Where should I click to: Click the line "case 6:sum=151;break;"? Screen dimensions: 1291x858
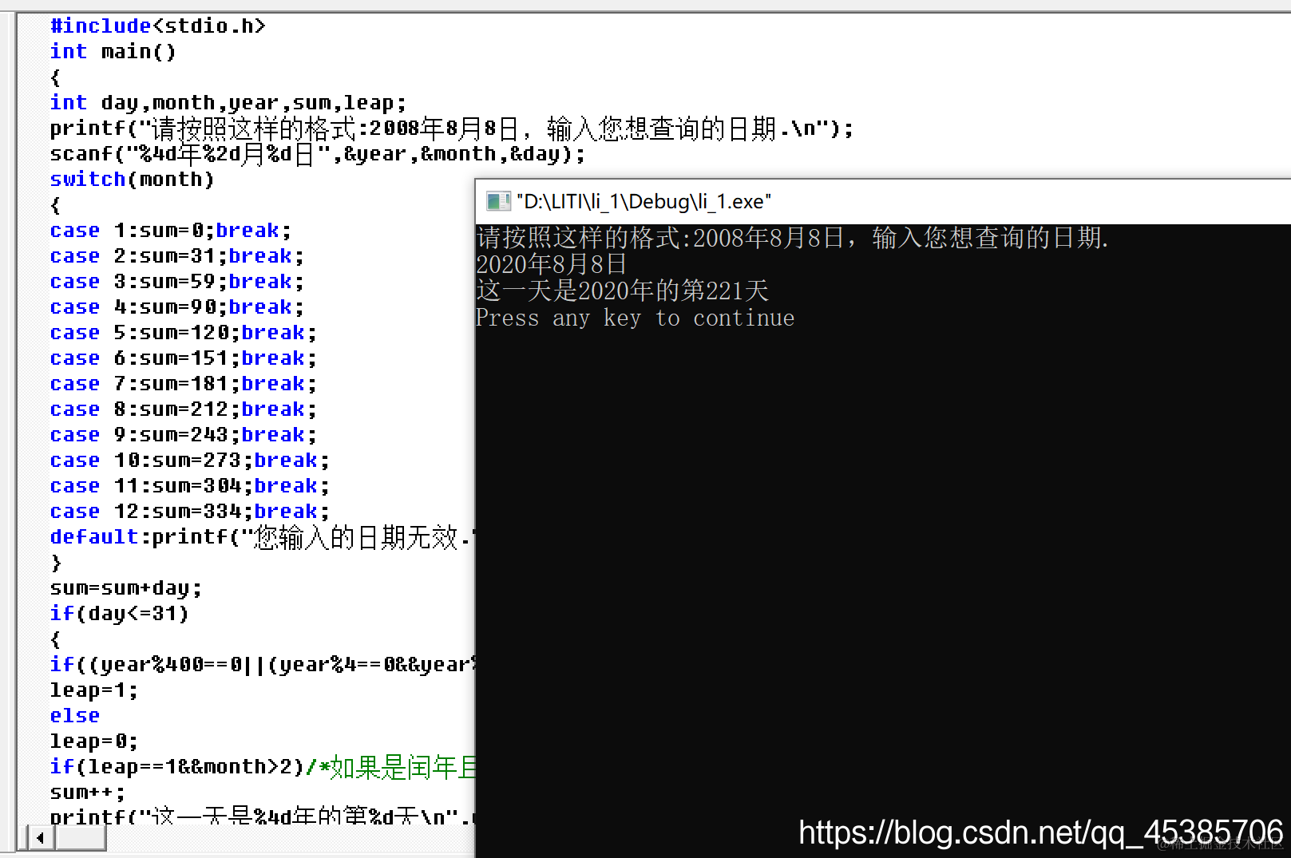pos(183,358)
